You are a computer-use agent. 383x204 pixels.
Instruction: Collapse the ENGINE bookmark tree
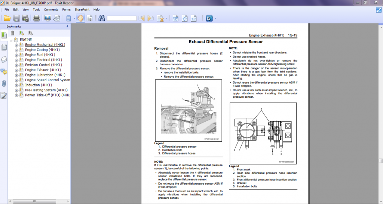pyautogui.click(x=12, y=40)
